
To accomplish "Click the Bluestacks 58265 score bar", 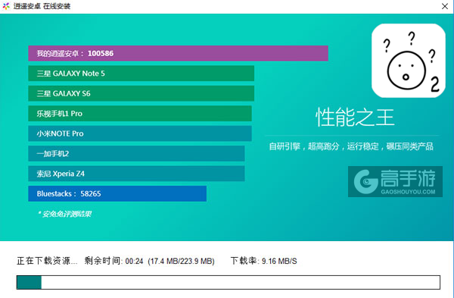I will [x=117, y=193].
